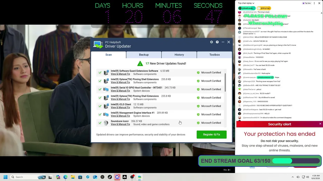Open the volume control in system tray
The image size is (323, 181).
(308, 177)
